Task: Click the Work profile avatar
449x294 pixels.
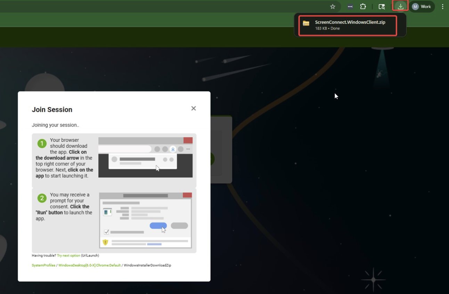Action: tap(422, 6)
